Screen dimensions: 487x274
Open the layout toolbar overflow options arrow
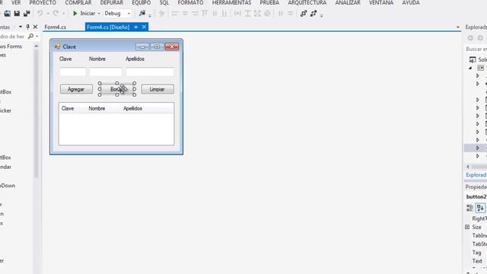pos(321,15)
